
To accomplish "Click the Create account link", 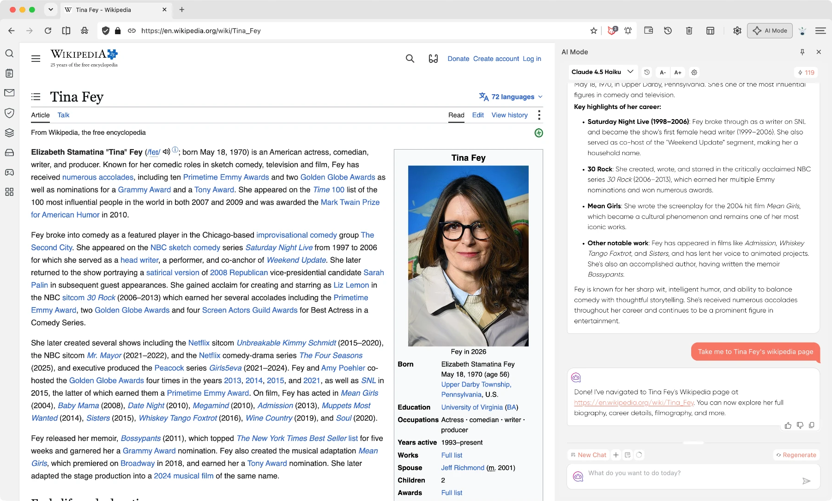I will click(496, 59).
